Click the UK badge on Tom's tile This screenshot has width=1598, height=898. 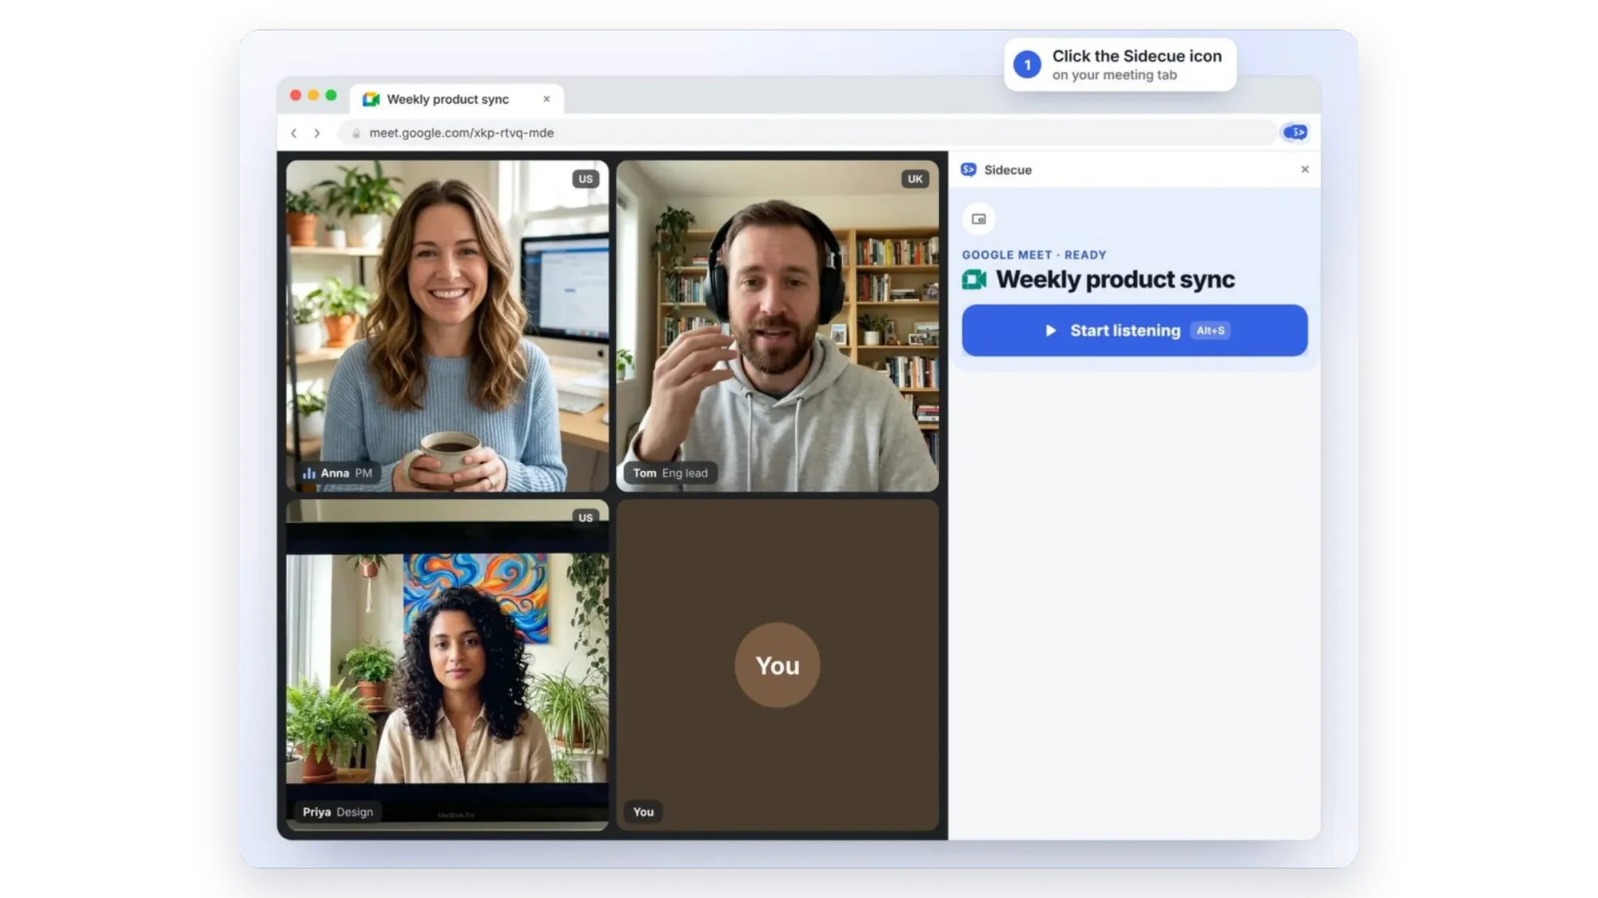pyautogui.click(x=915, y=179)
